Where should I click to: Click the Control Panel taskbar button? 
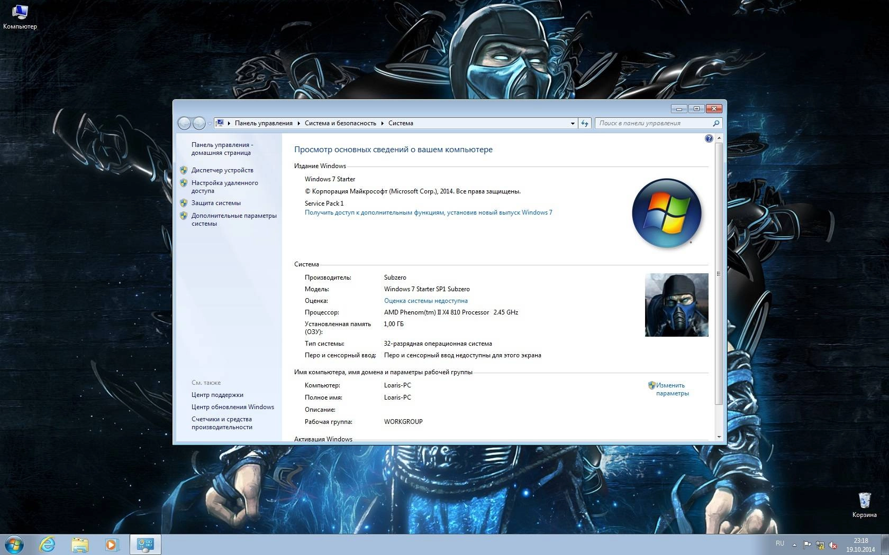145,544
